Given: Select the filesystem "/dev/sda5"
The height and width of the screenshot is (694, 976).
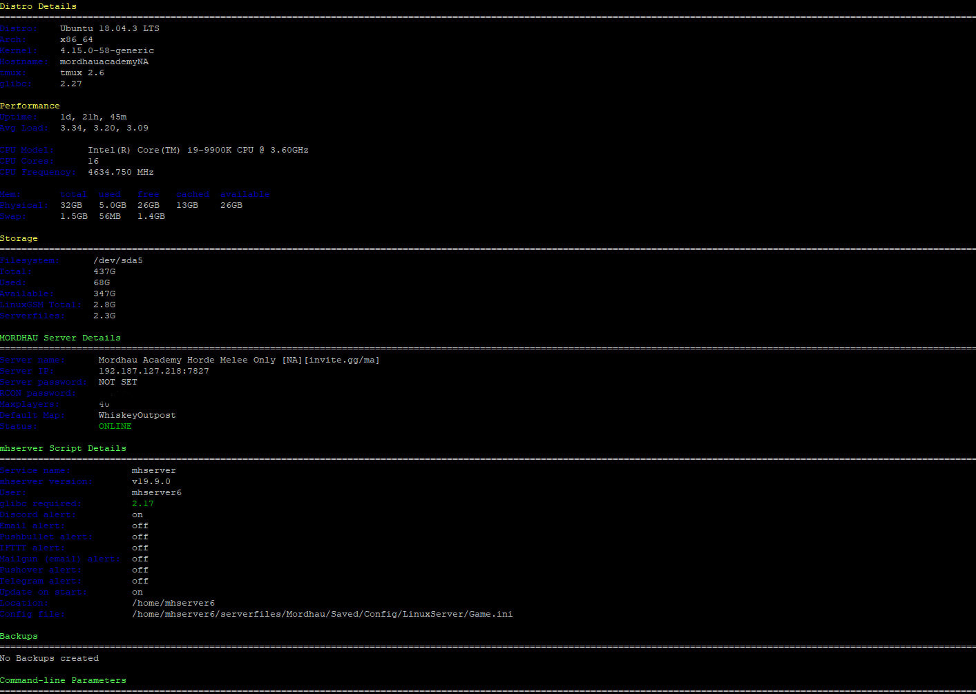Looking at the screenshot, I should click(118, 260).
